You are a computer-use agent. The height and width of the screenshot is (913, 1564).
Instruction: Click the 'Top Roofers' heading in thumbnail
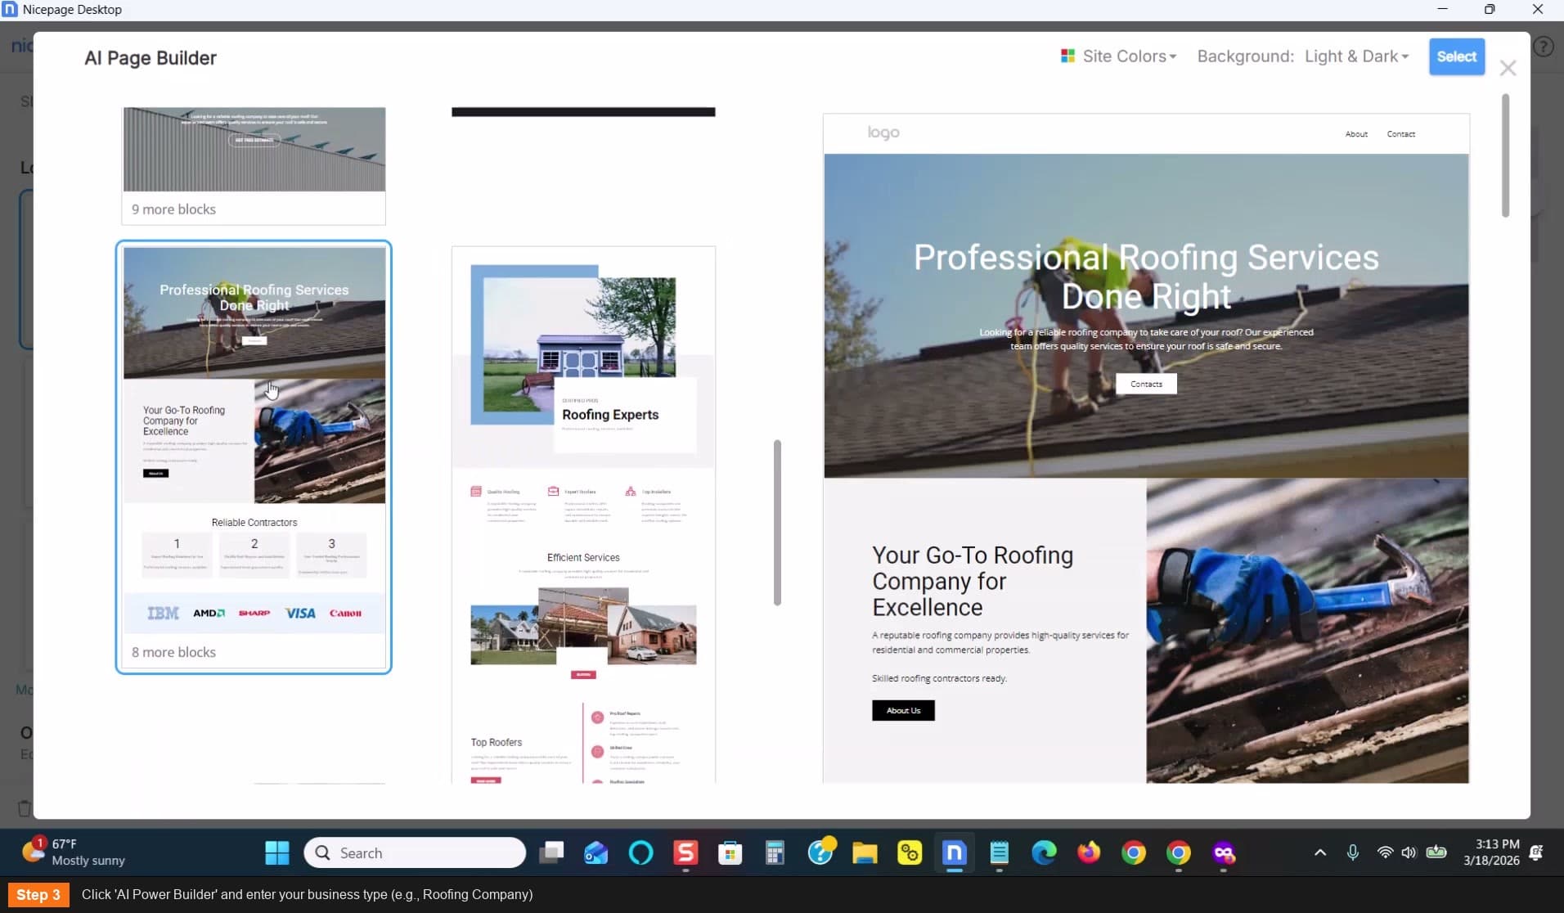pyautogui.click(x=496, y=742)
